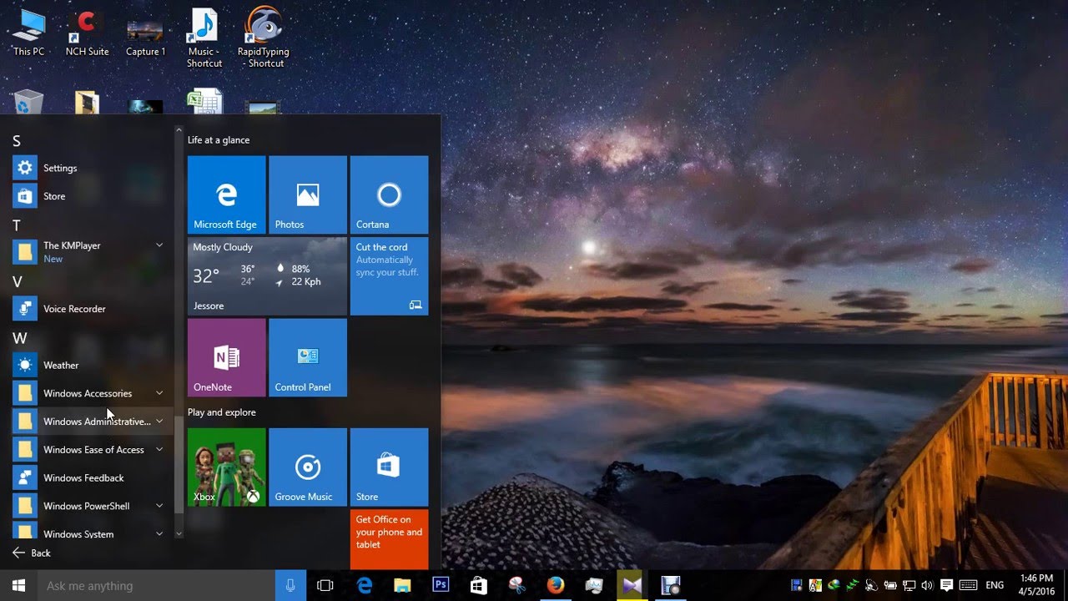1068x601 pixels.
Task: Open the Store icon on the taskbar
Action: (x=479, y=585)
